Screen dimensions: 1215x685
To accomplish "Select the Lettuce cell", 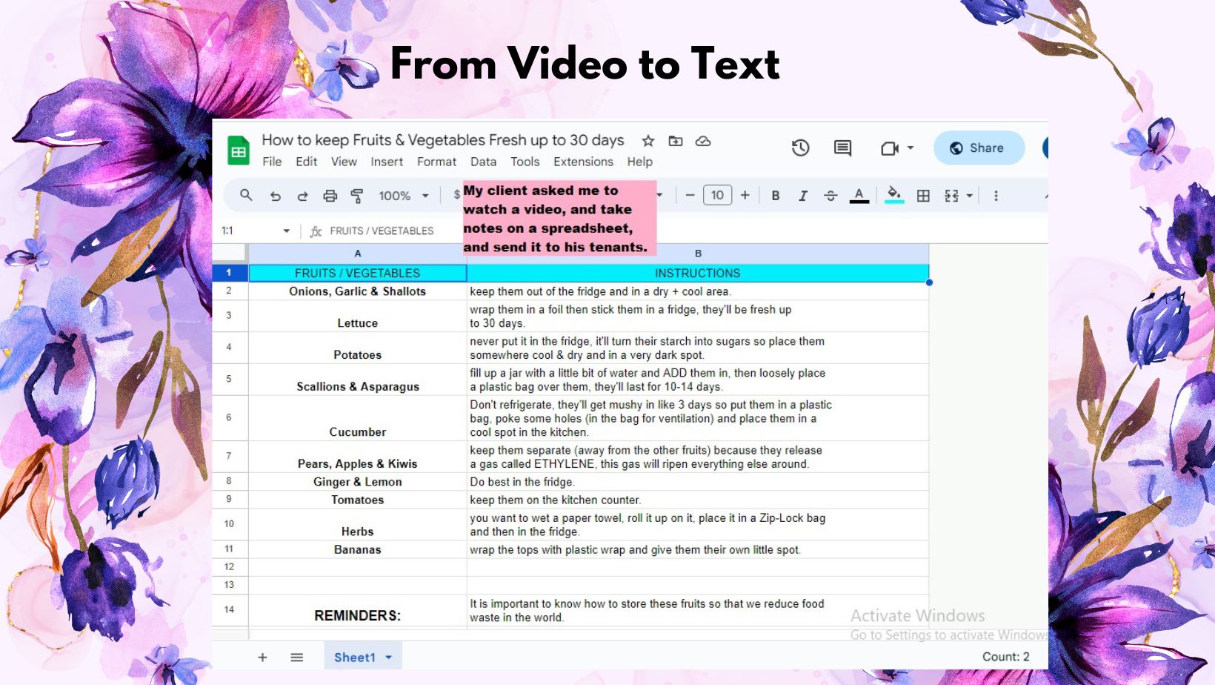I will point(358,316).
